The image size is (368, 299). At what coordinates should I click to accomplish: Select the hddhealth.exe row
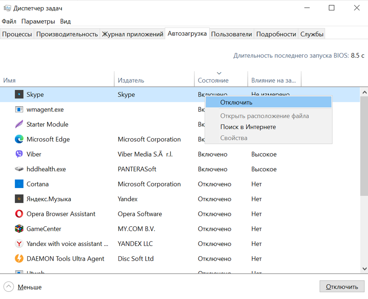[180, 169]
